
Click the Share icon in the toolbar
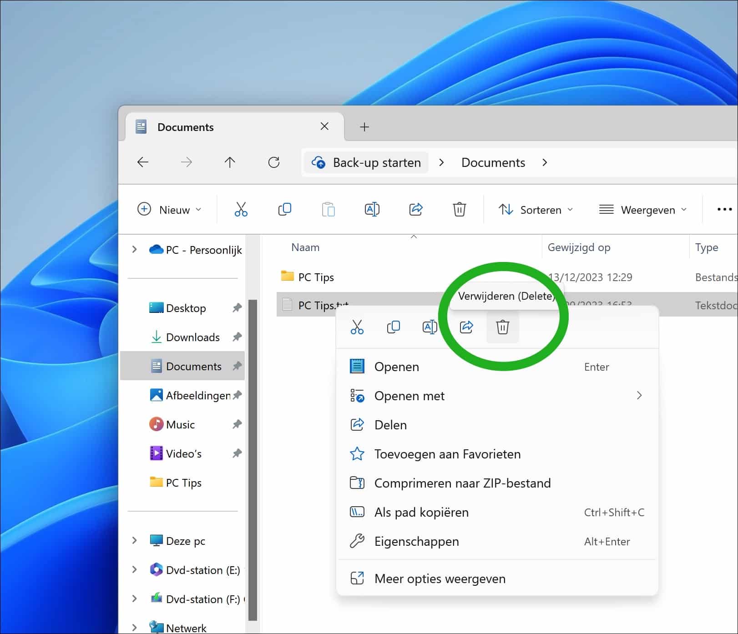click(x=415, y=209)
